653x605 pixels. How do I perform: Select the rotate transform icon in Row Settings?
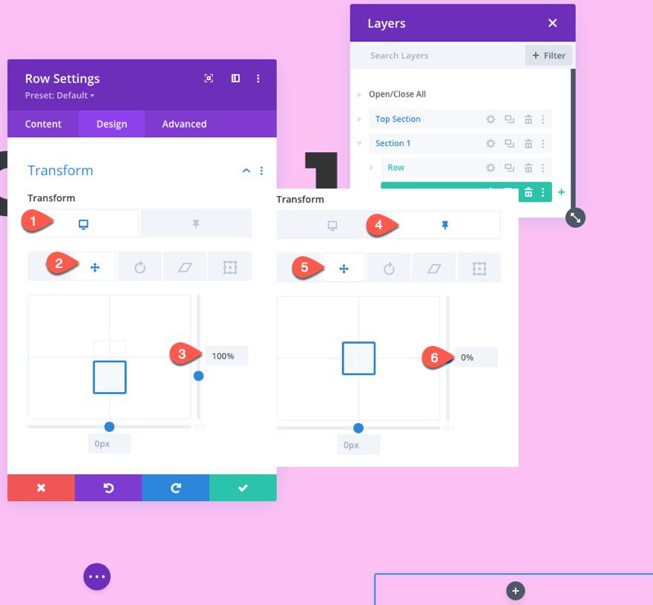point(140,267)
